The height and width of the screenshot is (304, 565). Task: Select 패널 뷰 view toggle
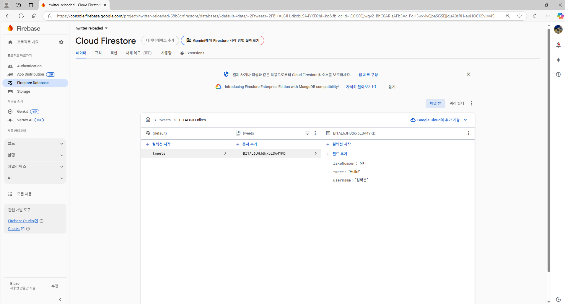coord(435,103)
